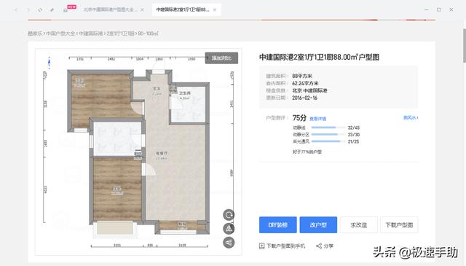Go to 酷家乐 in the breadcrumb

(x=35, y=34)
